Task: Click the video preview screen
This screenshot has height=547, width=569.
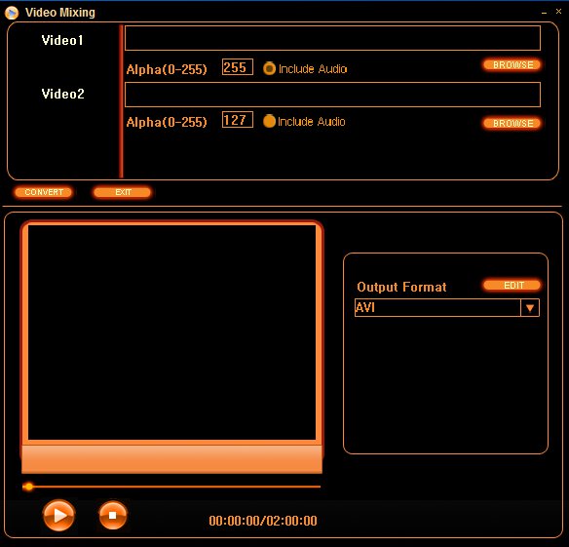Action: coord(171,332)
